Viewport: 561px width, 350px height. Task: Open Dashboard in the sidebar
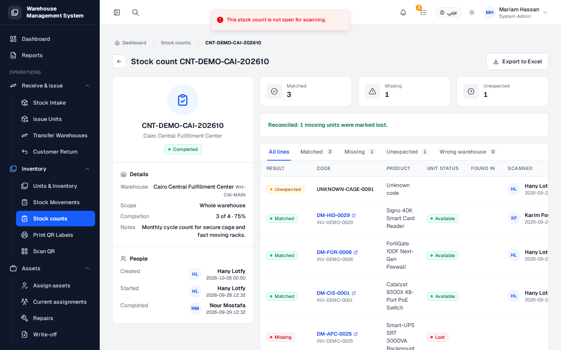[x=50, y=39]
